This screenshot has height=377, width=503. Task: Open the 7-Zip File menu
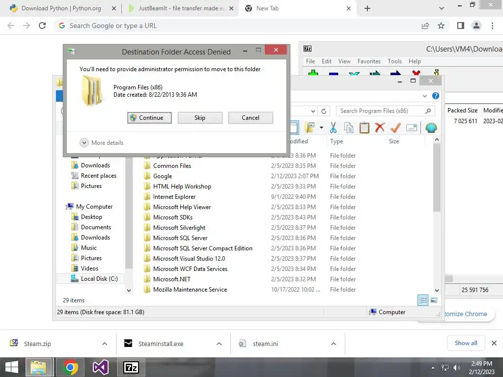point(310,61)
